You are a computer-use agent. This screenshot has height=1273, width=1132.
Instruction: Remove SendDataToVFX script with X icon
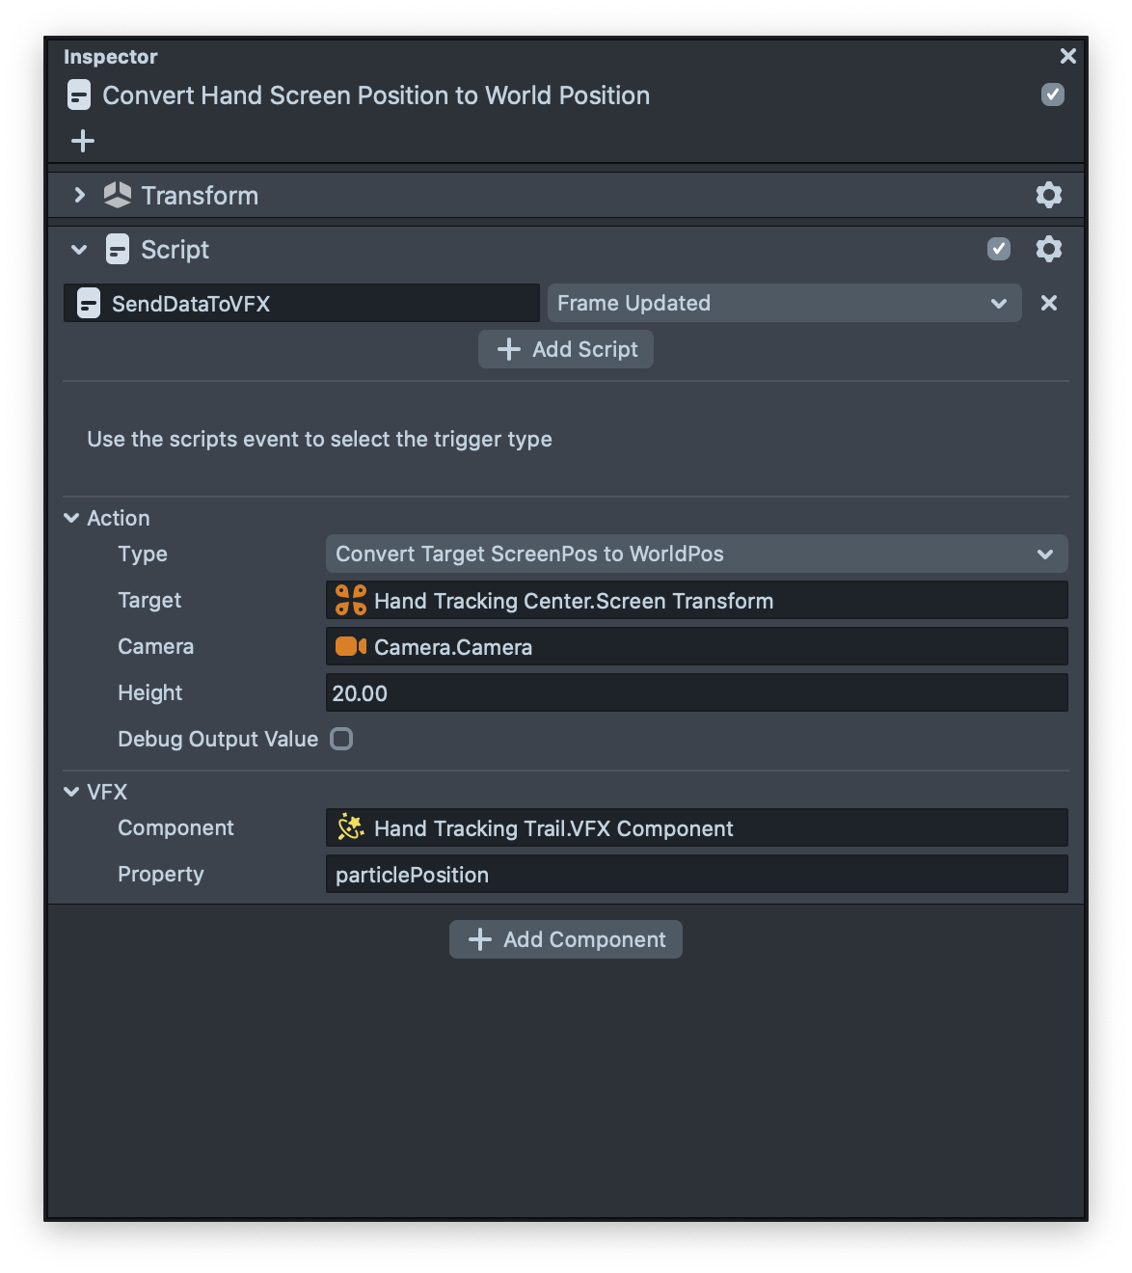click(x=1049, y=303)
